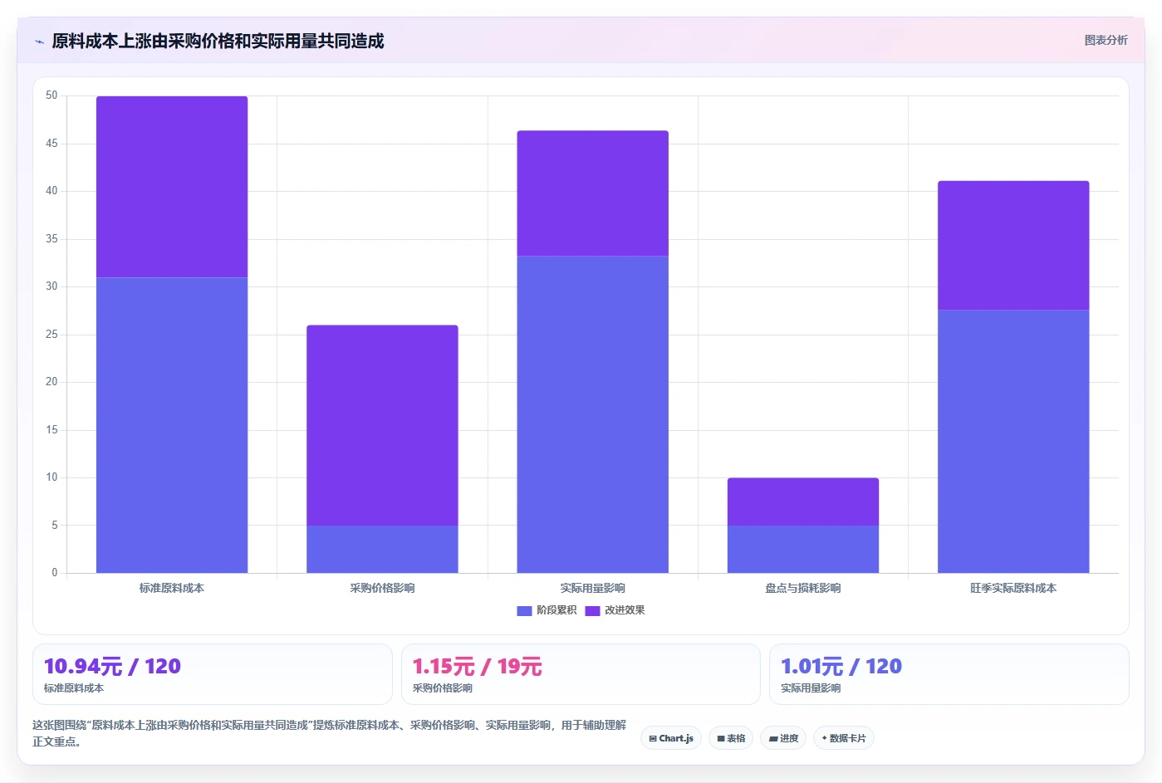Click the 盘点与损耗影响 x-axis label
The width and height of the screenshot is (1162, 783).
click(803, 588)
